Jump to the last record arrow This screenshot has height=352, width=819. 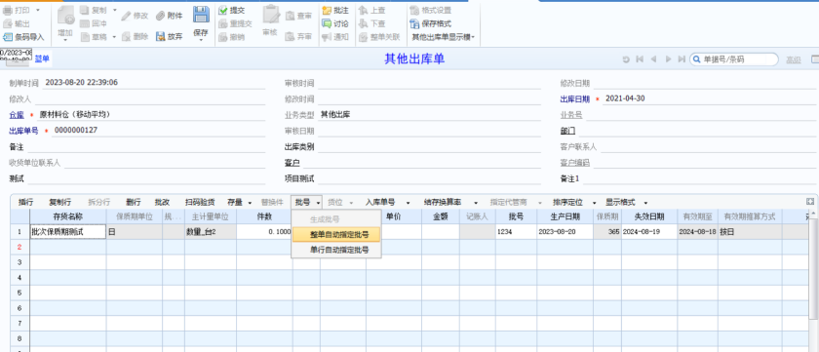(x=682, y=59)
